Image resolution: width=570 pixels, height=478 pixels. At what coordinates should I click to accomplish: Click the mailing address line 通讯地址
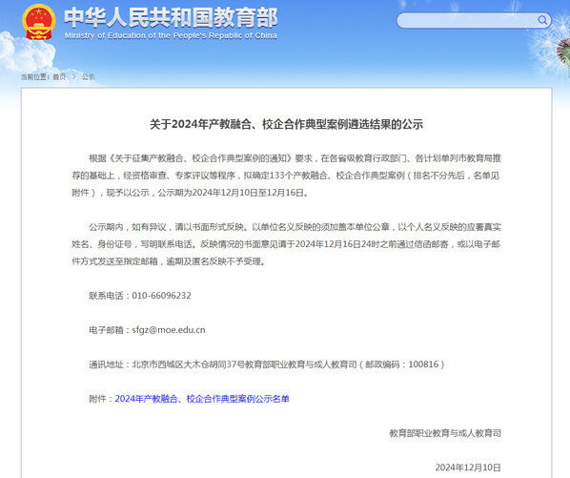[x=267, y=364]
